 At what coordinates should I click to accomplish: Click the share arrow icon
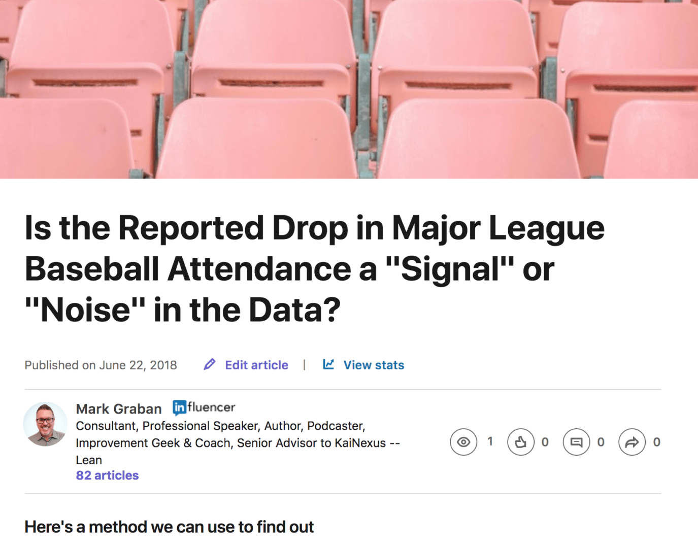tap(632, 442)
